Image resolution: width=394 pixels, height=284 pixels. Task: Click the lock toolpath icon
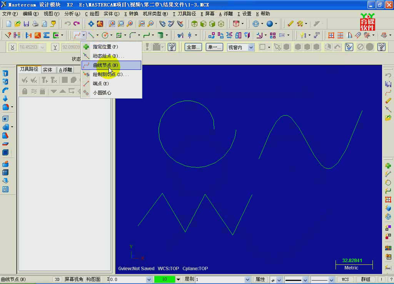coord(25,91)
